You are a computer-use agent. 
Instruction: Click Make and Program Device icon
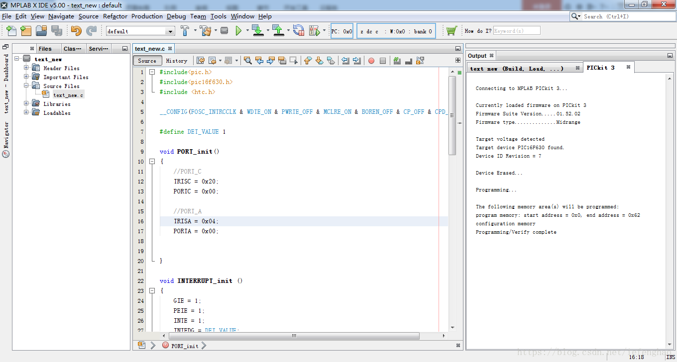tap(257, 31)
